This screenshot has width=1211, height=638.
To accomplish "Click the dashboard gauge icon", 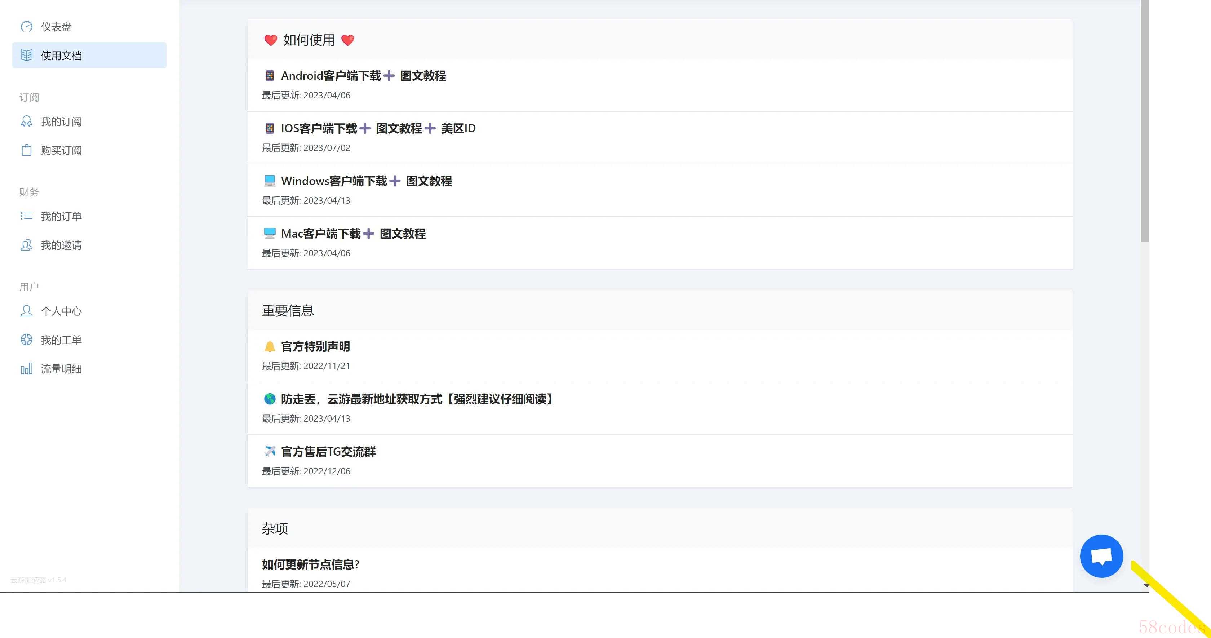I will tap(26, 26).
